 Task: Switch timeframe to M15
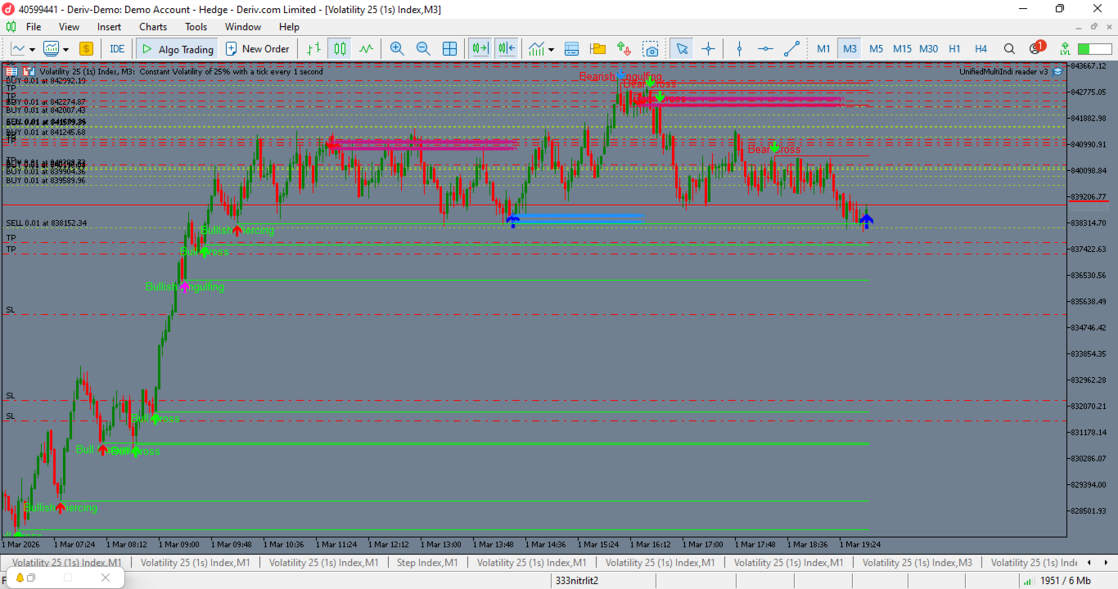pos(902,49)
